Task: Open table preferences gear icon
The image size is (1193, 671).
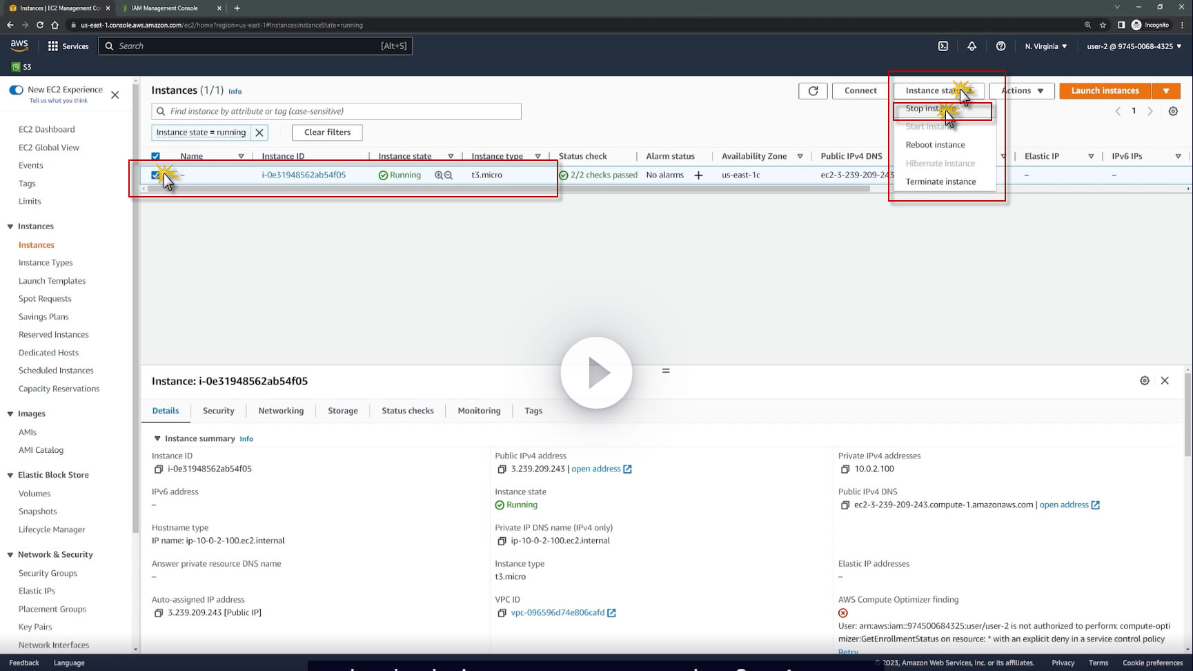Action: click(x=1173, y=111)
